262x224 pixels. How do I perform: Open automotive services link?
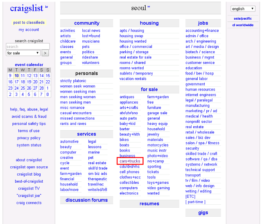click(x=69, y=142)
